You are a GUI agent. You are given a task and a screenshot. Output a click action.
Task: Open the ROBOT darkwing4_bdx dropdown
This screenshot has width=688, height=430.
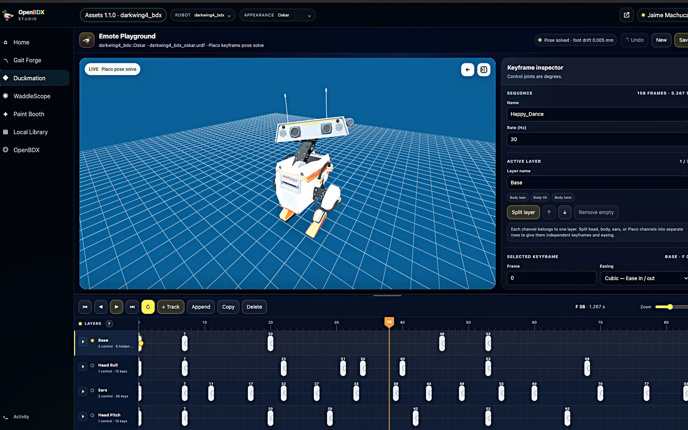coord(203,15)
